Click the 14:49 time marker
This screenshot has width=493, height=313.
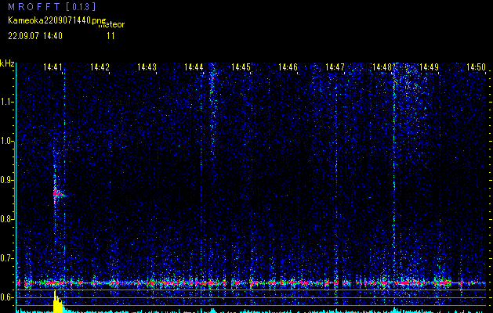(x=430, y=67)
